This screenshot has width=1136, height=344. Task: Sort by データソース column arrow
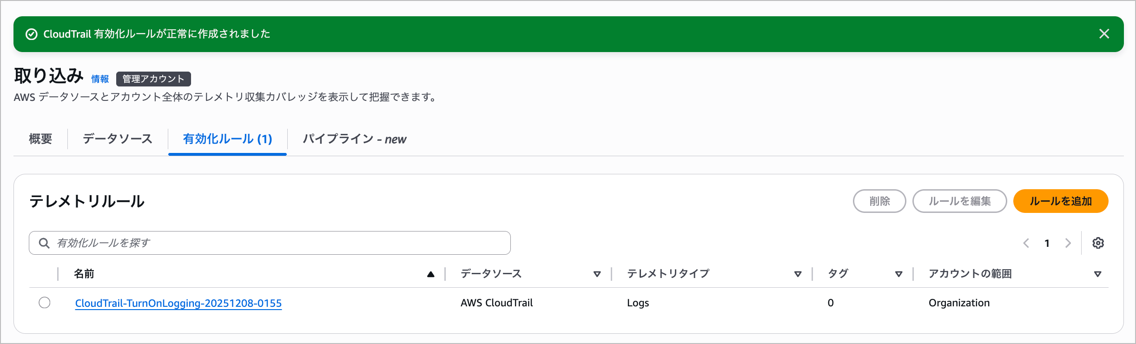597,274
